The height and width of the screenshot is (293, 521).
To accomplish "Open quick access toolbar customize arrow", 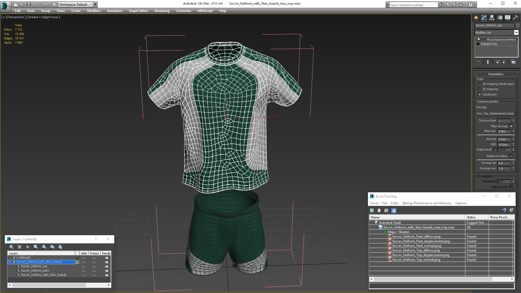I will [96, 4].
